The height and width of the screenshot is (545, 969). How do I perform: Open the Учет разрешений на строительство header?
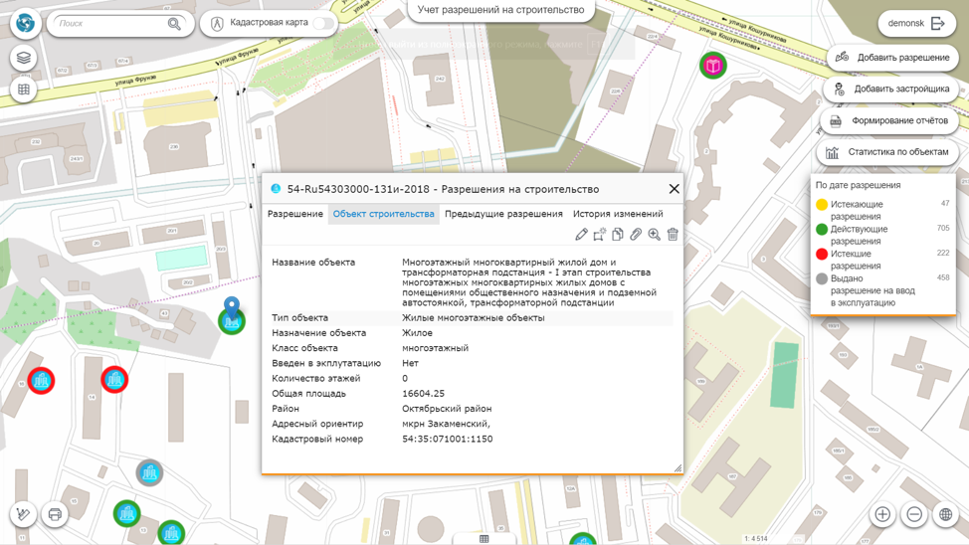tap(500, 10)
